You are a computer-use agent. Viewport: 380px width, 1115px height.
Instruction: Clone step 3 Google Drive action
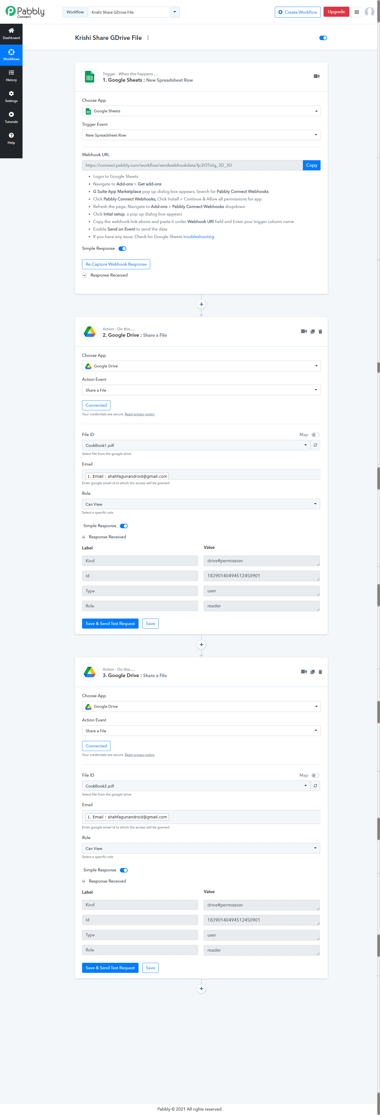[x=313, y=672]
